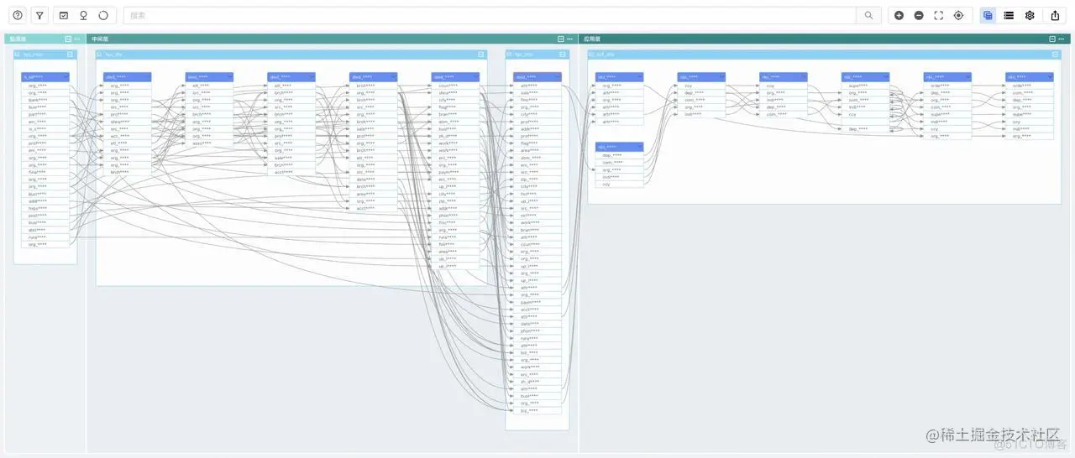Open the settings gear
This screenshot has height=458, width=1075.
(x=1030, y=15)
